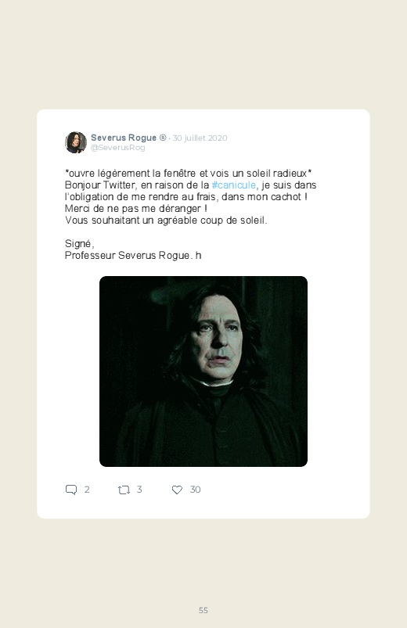The width and height of the screenshot is (407, 628).
Task: Click the @SeverusRog handle
Action: pos(118,148)
